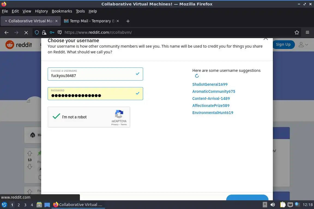Close the username dialog
This screenshot has width=314, height=209.
(266, 39)
